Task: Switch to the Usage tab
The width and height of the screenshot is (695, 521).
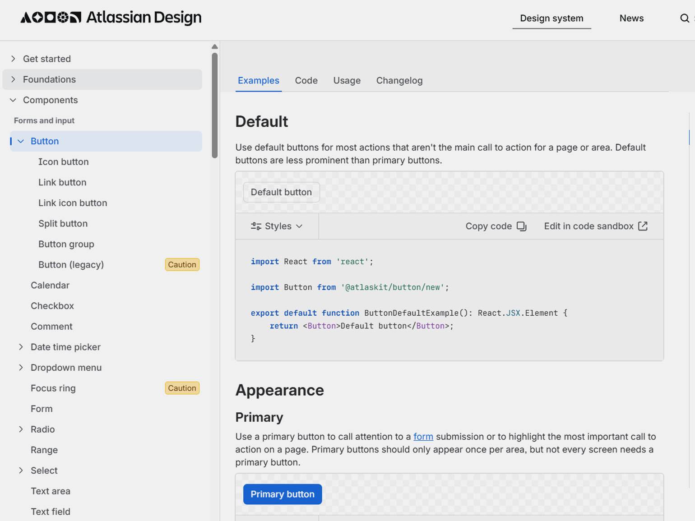Action: tap(347, 80)
